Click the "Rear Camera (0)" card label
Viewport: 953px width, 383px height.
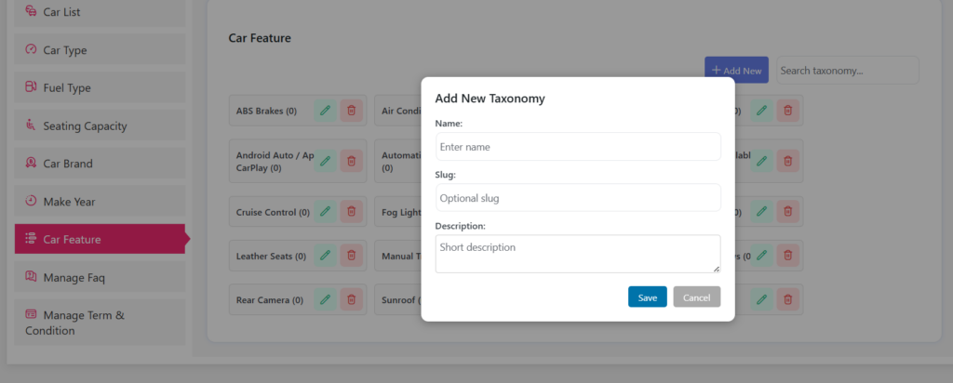click(269, 300)
